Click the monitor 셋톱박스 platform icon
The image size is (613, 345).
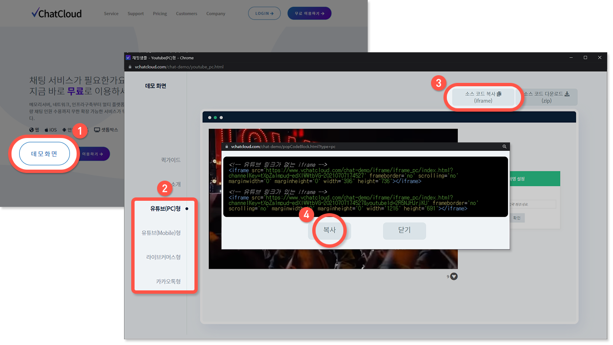tap(97, 130)
